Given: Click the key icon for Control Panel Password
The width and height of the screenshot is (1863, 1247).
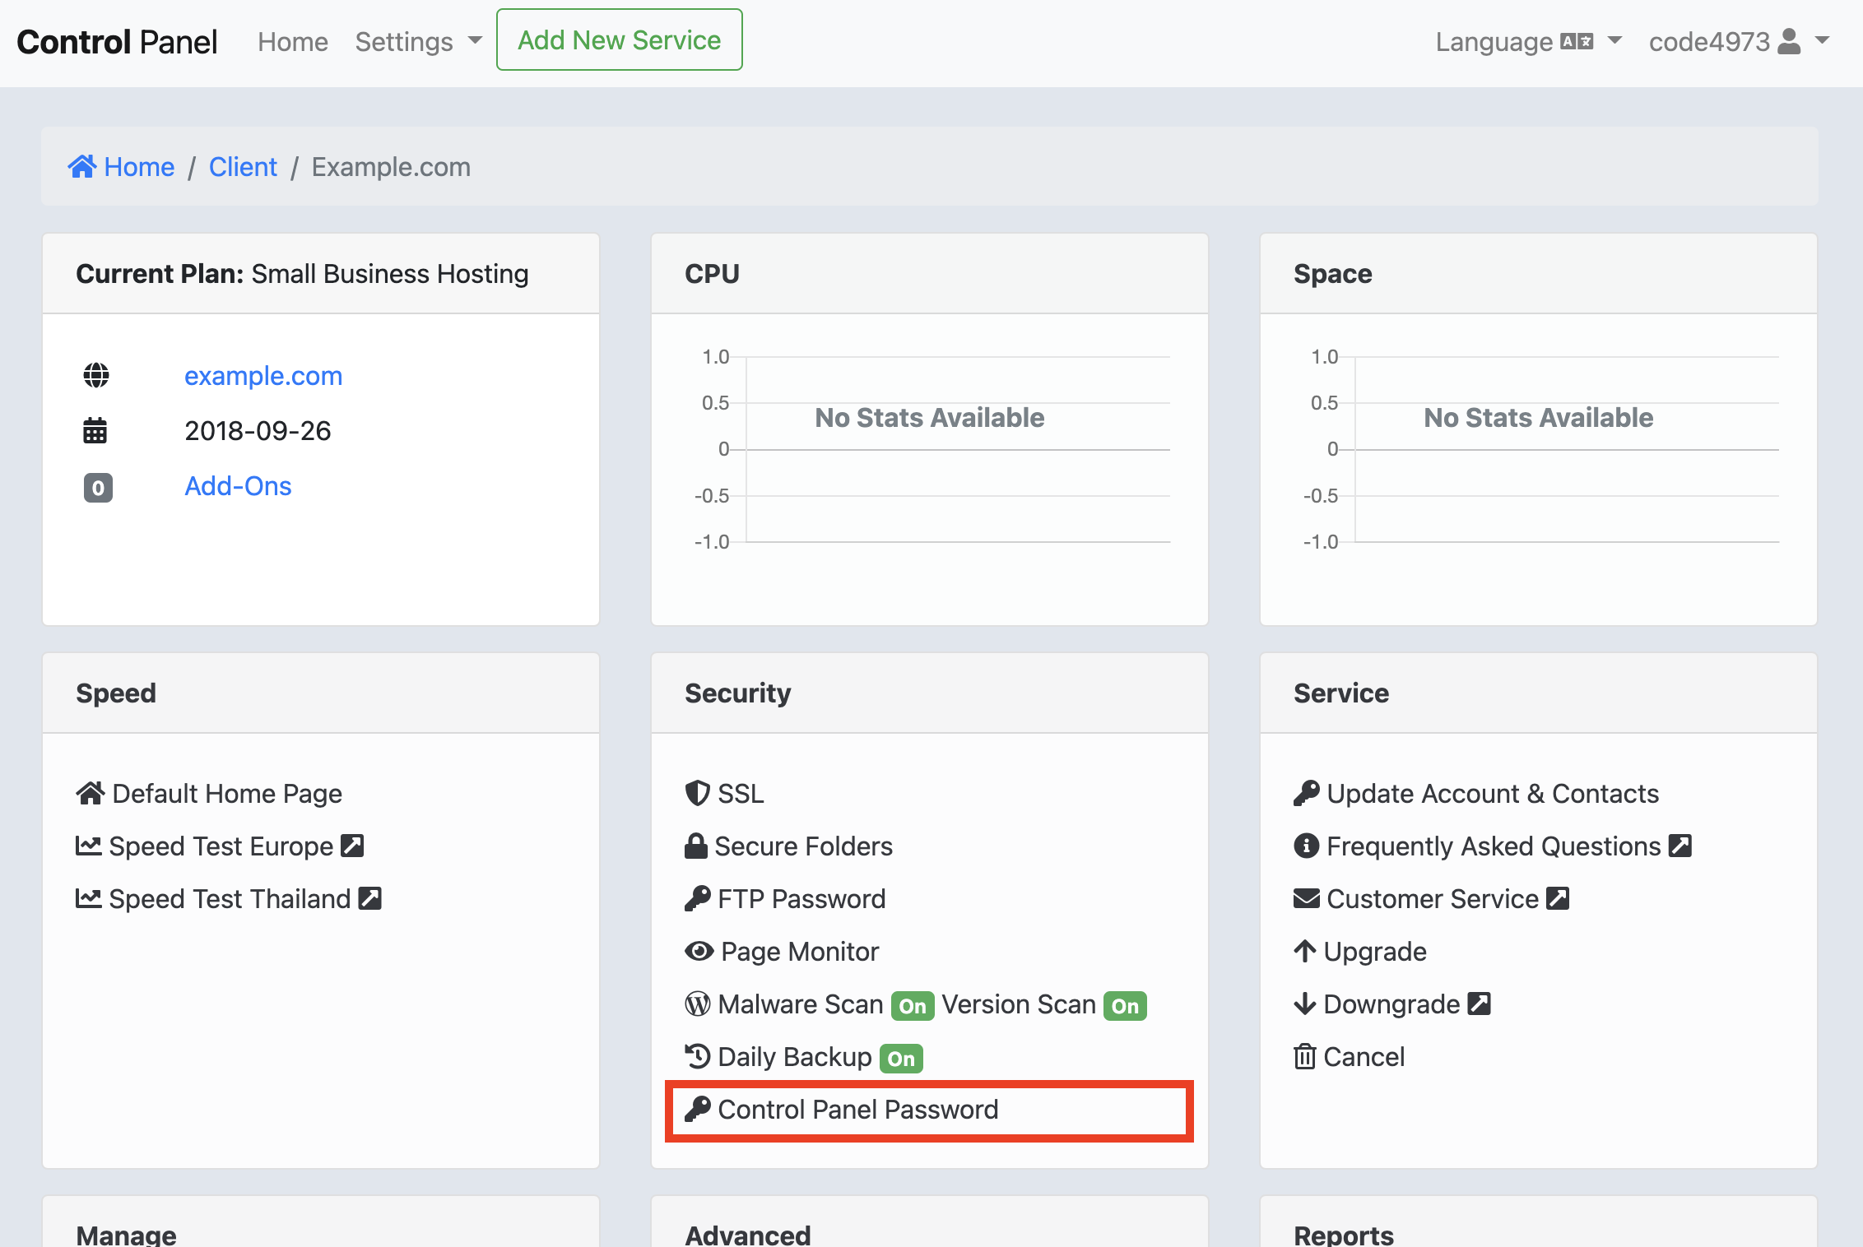Looking at the screenshot, I should point(698,1109).
